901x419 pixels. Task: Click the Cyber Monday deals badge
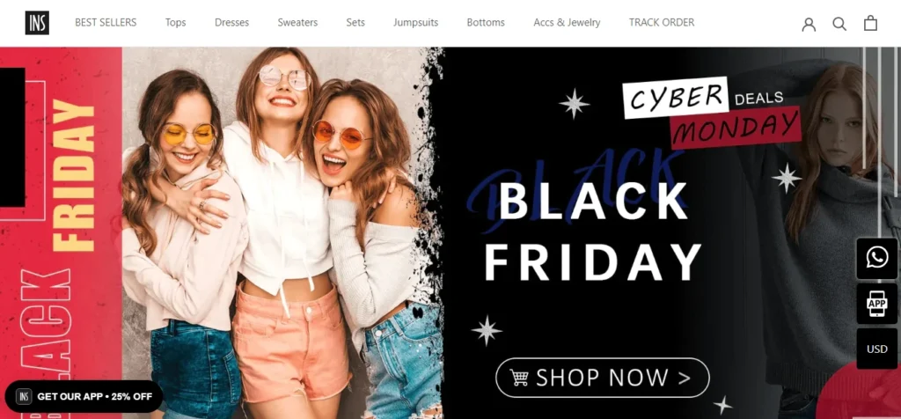(711, 112)
